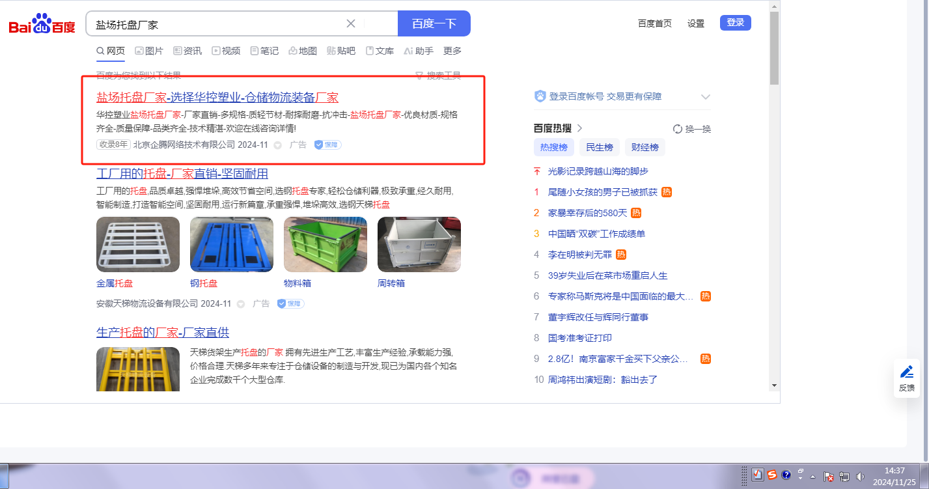The image size is (929, 489).
Task: Click the hot badge beside 专家称马斯克
Action: 706,296
